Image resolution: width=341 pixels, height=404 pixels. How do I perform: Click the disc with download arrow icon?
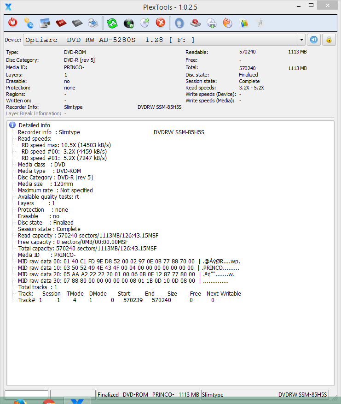point(212,23)
